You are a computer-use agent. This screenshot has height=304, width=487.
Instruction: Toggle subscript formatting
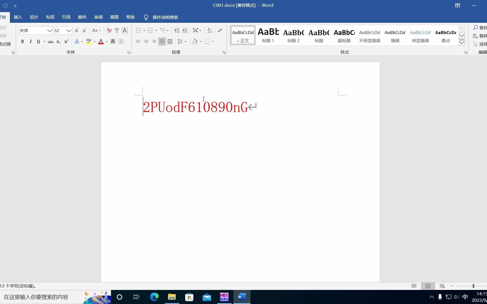click(59, 42)
